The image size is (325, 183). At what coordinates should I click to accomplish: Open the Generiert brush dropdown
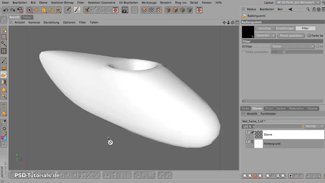265,36
